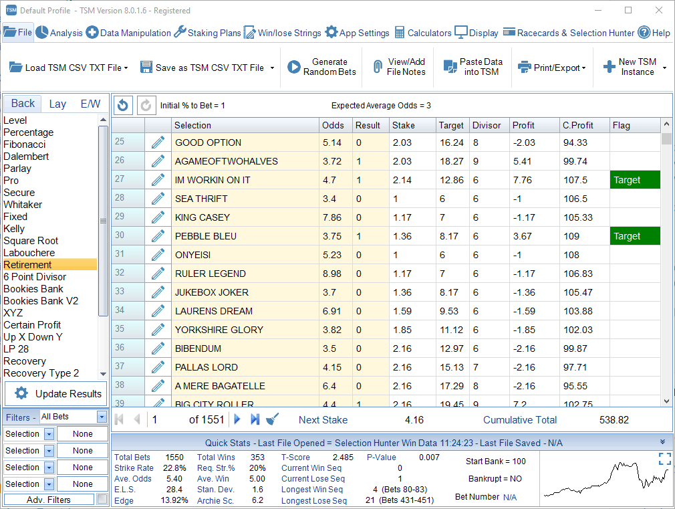Image resolution: width=675 pixels, height=509 pixels.
Task: Open the Analysis menu
Action: (59, 33)
